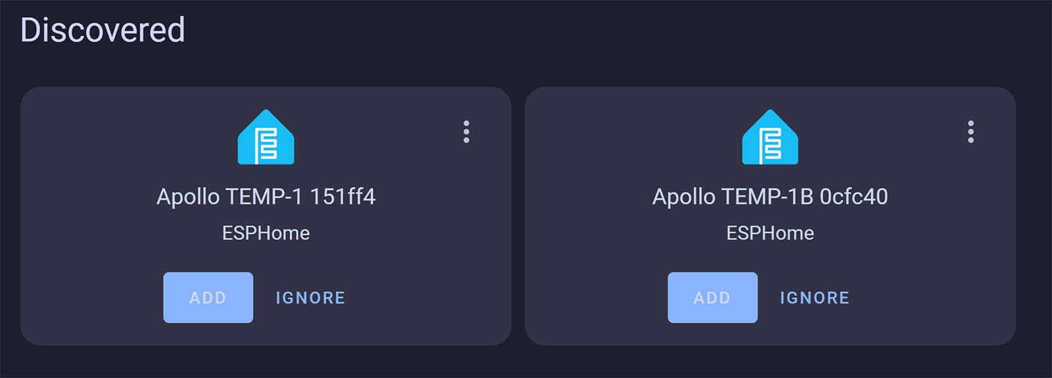Image resolution: width=1052 pixels, height=378 pixels.
Task: Show more options on the 151ff4 card
Action: [x=466, y=131]
